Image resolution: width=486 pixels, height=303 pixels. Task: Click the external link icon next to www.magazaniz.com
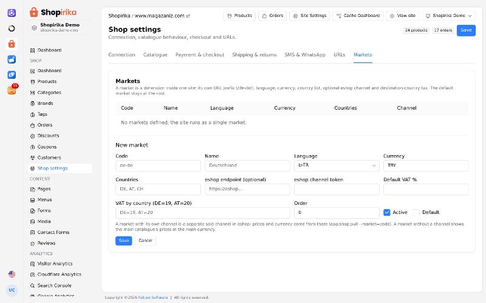tap(188, 16)
